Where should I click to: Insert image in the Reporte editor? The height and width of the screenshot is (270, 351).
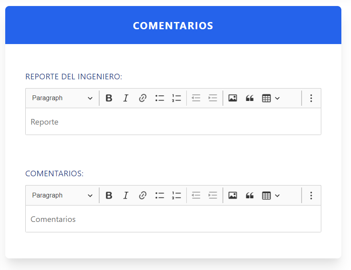point(233,98)
